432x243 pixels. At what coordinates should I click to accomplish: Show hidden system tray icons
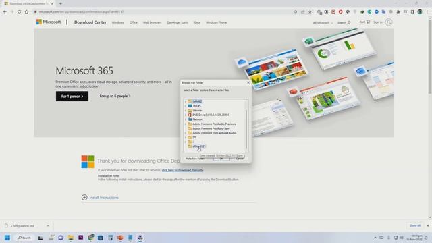(375, 238)
